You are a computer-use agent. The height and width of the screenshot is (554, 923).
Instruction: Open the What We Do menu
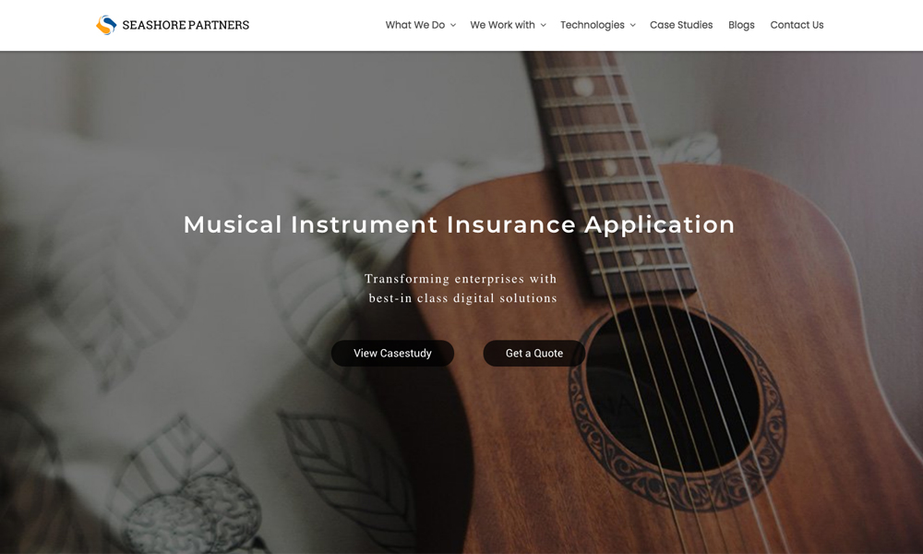click(x=415, y=25)
